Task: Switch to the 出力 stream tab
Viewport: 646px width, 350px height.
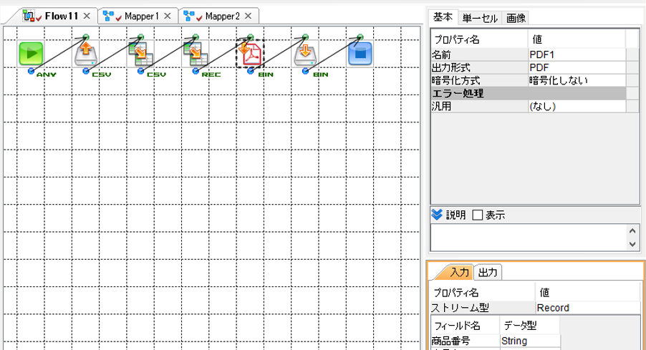Action: click(x=488, y=273)
